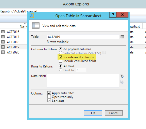Uncheck the Sort data option
The image size is (146, 129).
tap(49, 101)
